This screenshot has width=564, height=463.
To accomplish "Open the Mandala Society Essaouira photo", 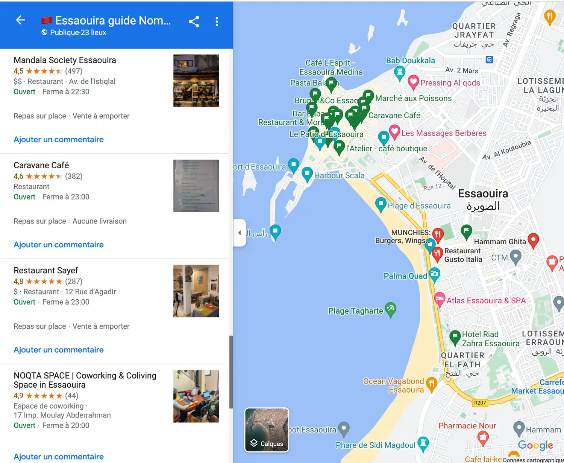I will (196, 81).
